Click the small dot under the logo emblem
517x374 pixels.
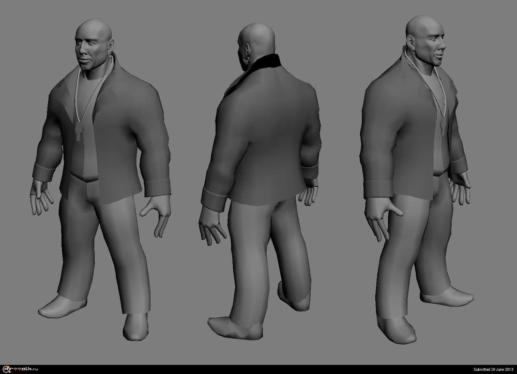point(9,372)
